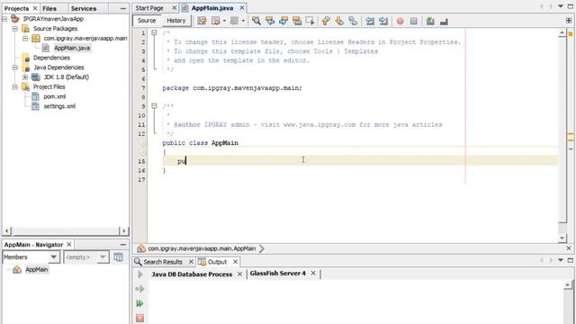
Task: Click the Projects panel scroll right arrow
Action: tap(124, 230)
